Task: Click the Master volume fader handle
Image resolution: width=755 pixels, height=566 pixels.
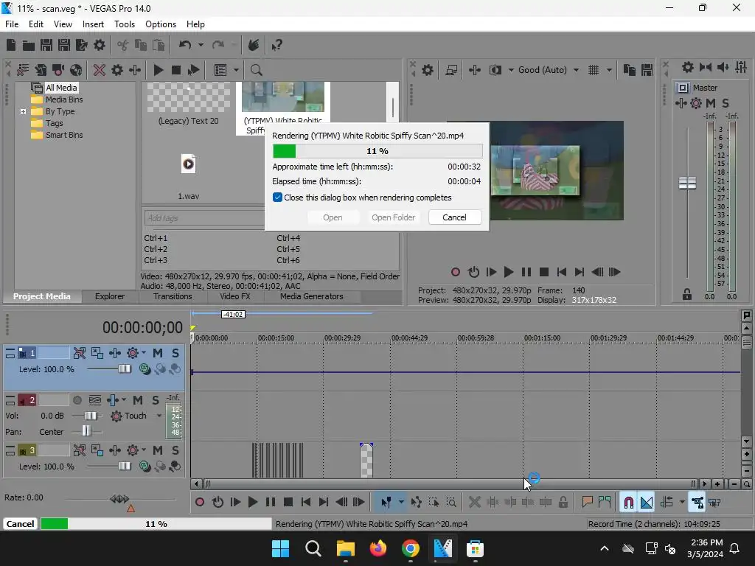Action: click(x=687, y=184)
